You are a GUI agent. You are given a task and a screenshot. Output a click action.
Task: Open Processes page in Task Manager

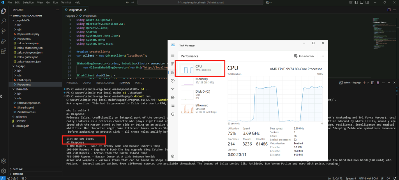[173, 64]
